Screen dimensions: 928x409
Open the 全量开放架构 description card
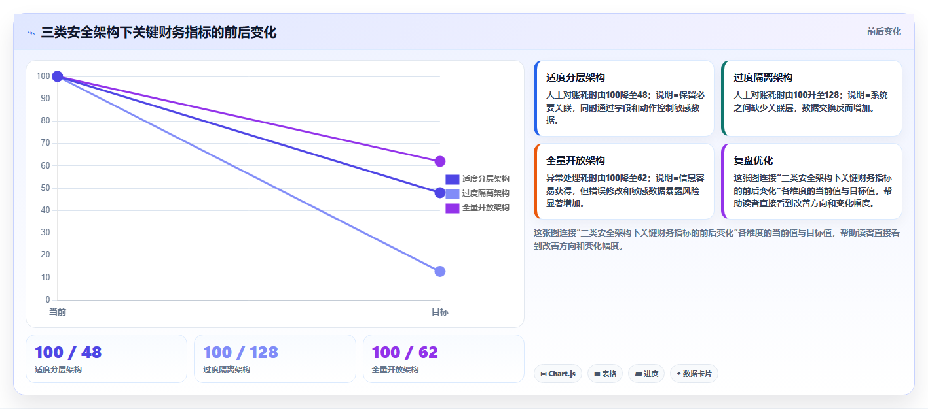[623, 181]
